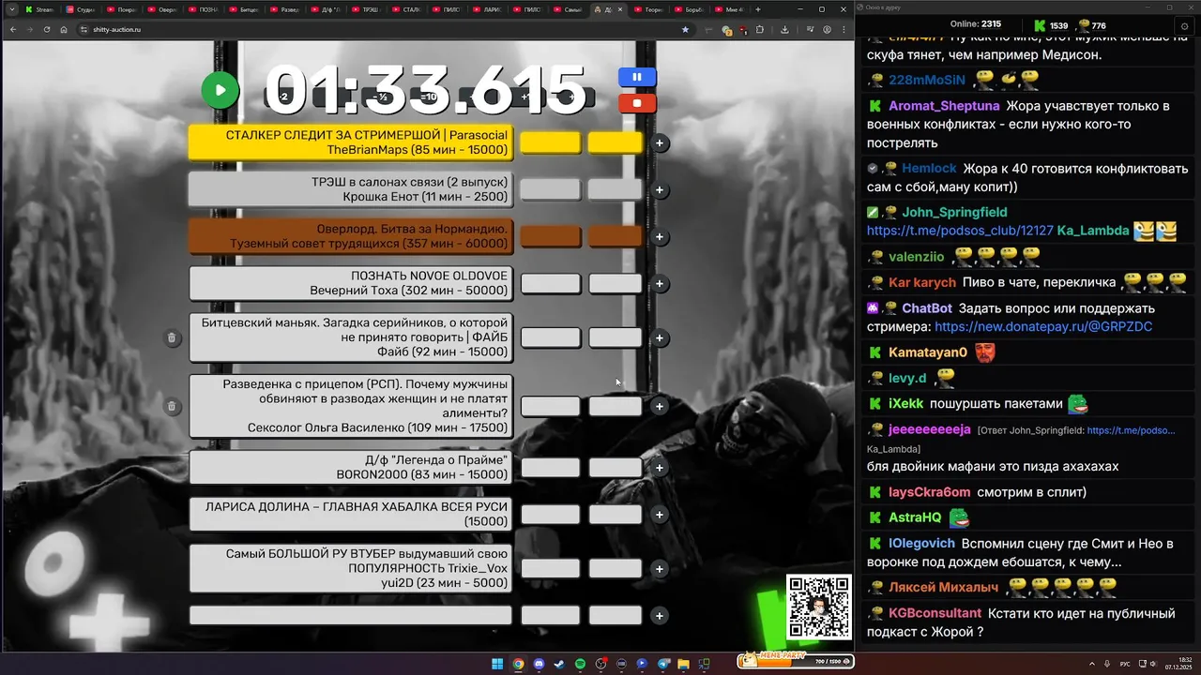The width and height of the screenshot is (1201, 675).
Task: Click first brown amount field of Оверлорд lot
Action: point(551,236)
